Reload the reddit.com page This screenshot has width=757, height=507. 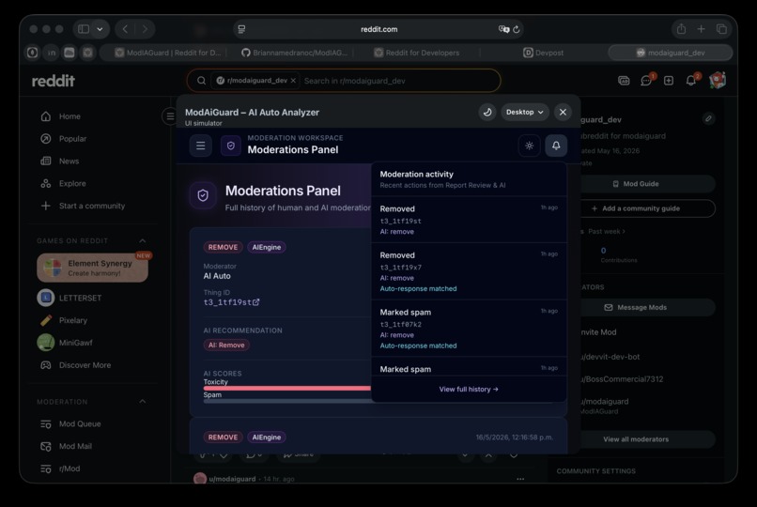[516, 29]
